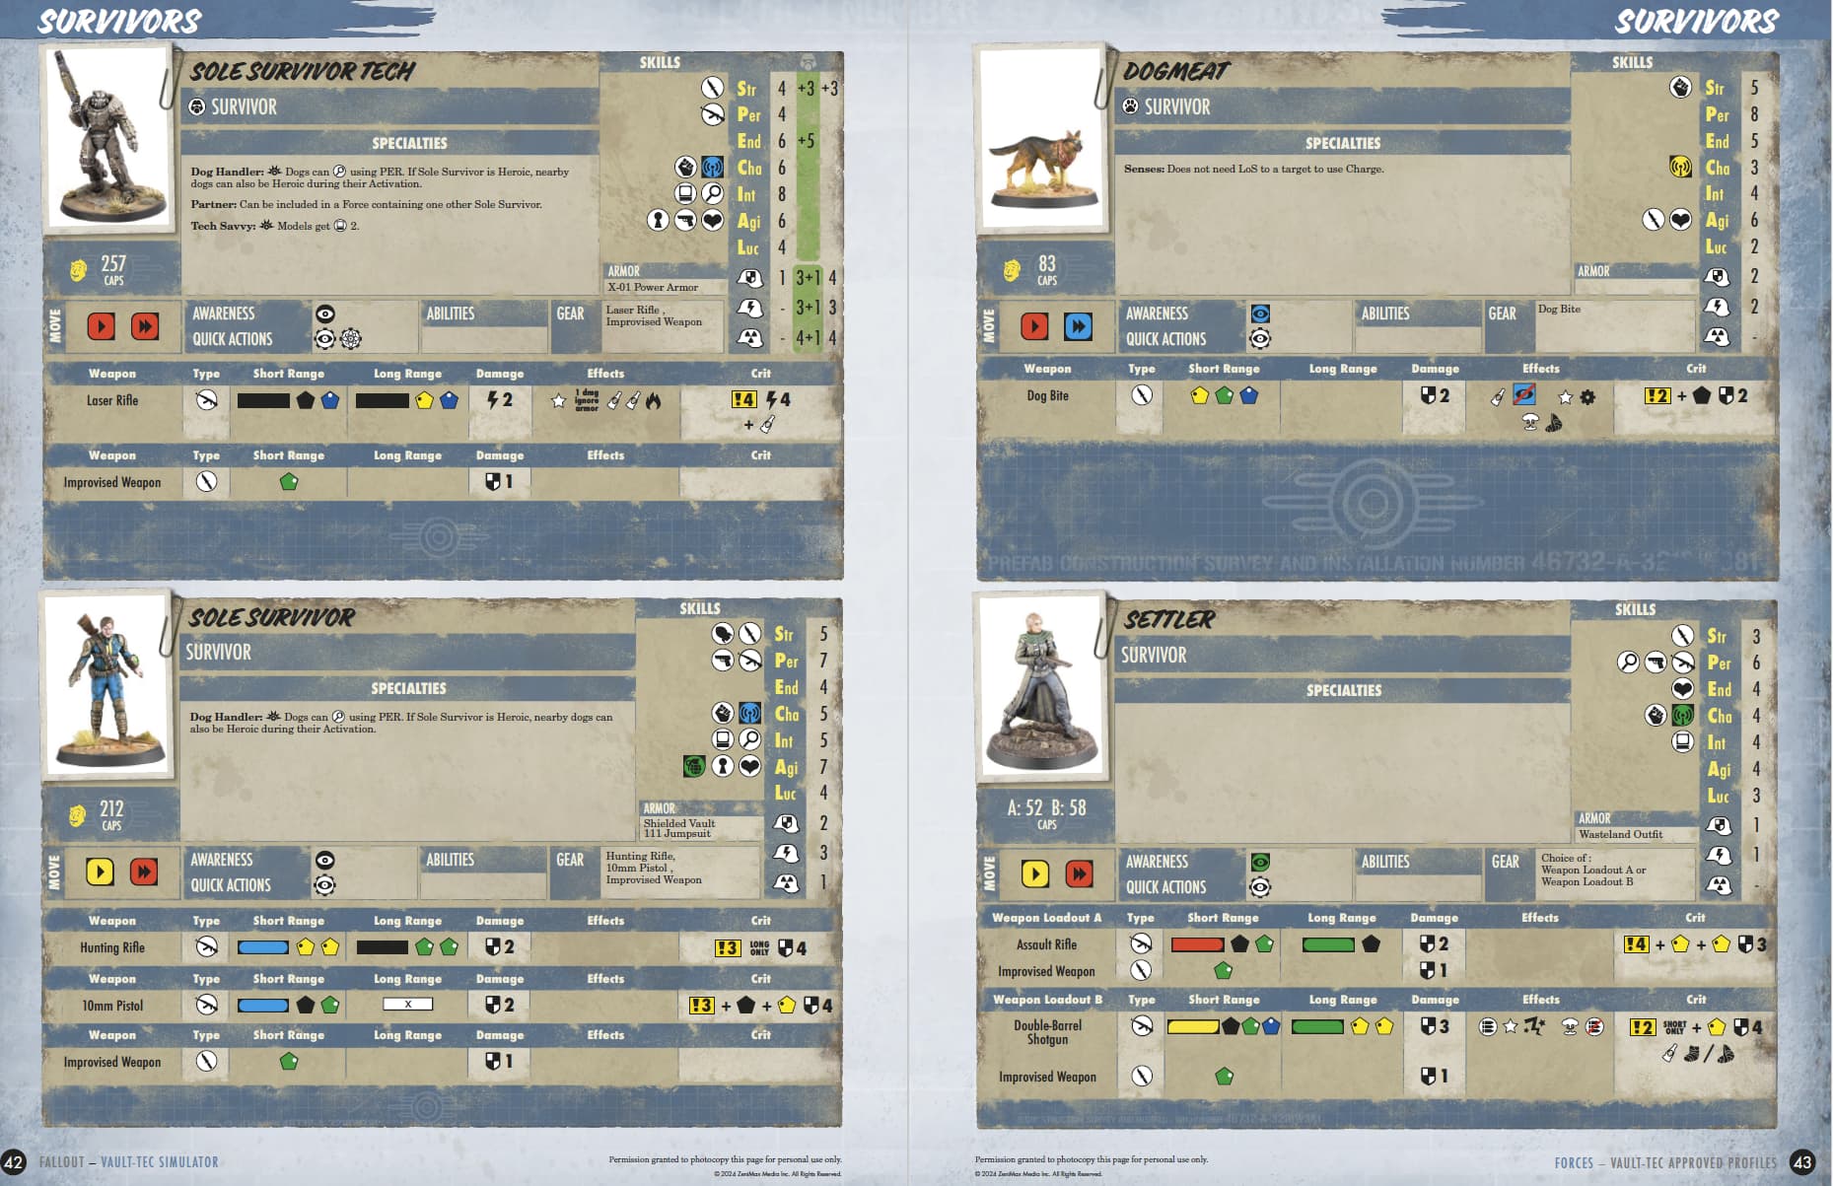This screenshot has width=1833, height=1186.
Task: Click Settler's heart End skill icon
Action: pos(1682,689)
